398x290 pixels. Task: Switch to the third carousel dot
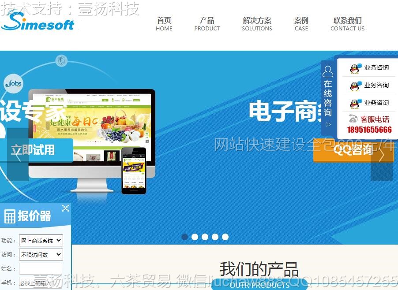[205, 237]
